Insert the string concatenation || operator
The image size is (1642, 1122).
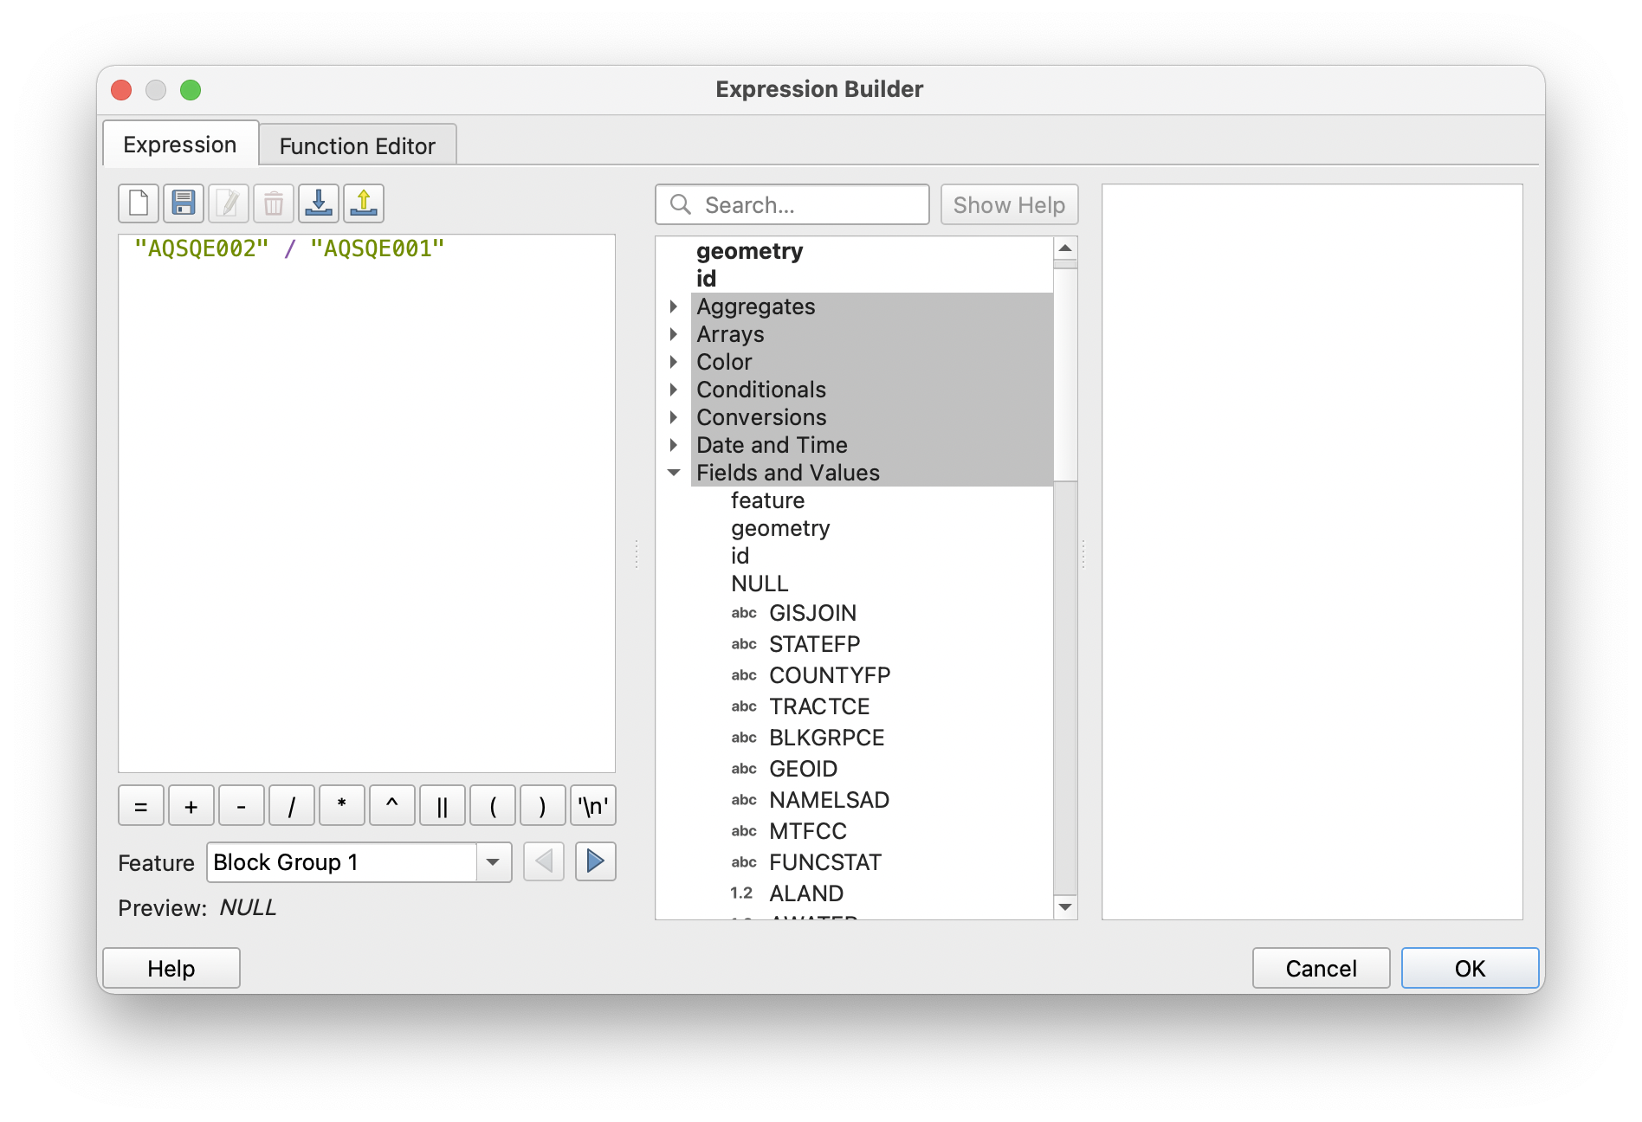(443, 806)
